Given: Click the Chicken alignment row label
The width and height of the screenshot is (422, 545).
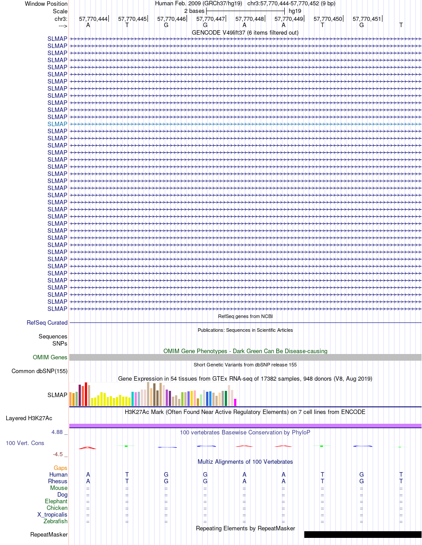Looking at the screenshot, I should [57, 508].
